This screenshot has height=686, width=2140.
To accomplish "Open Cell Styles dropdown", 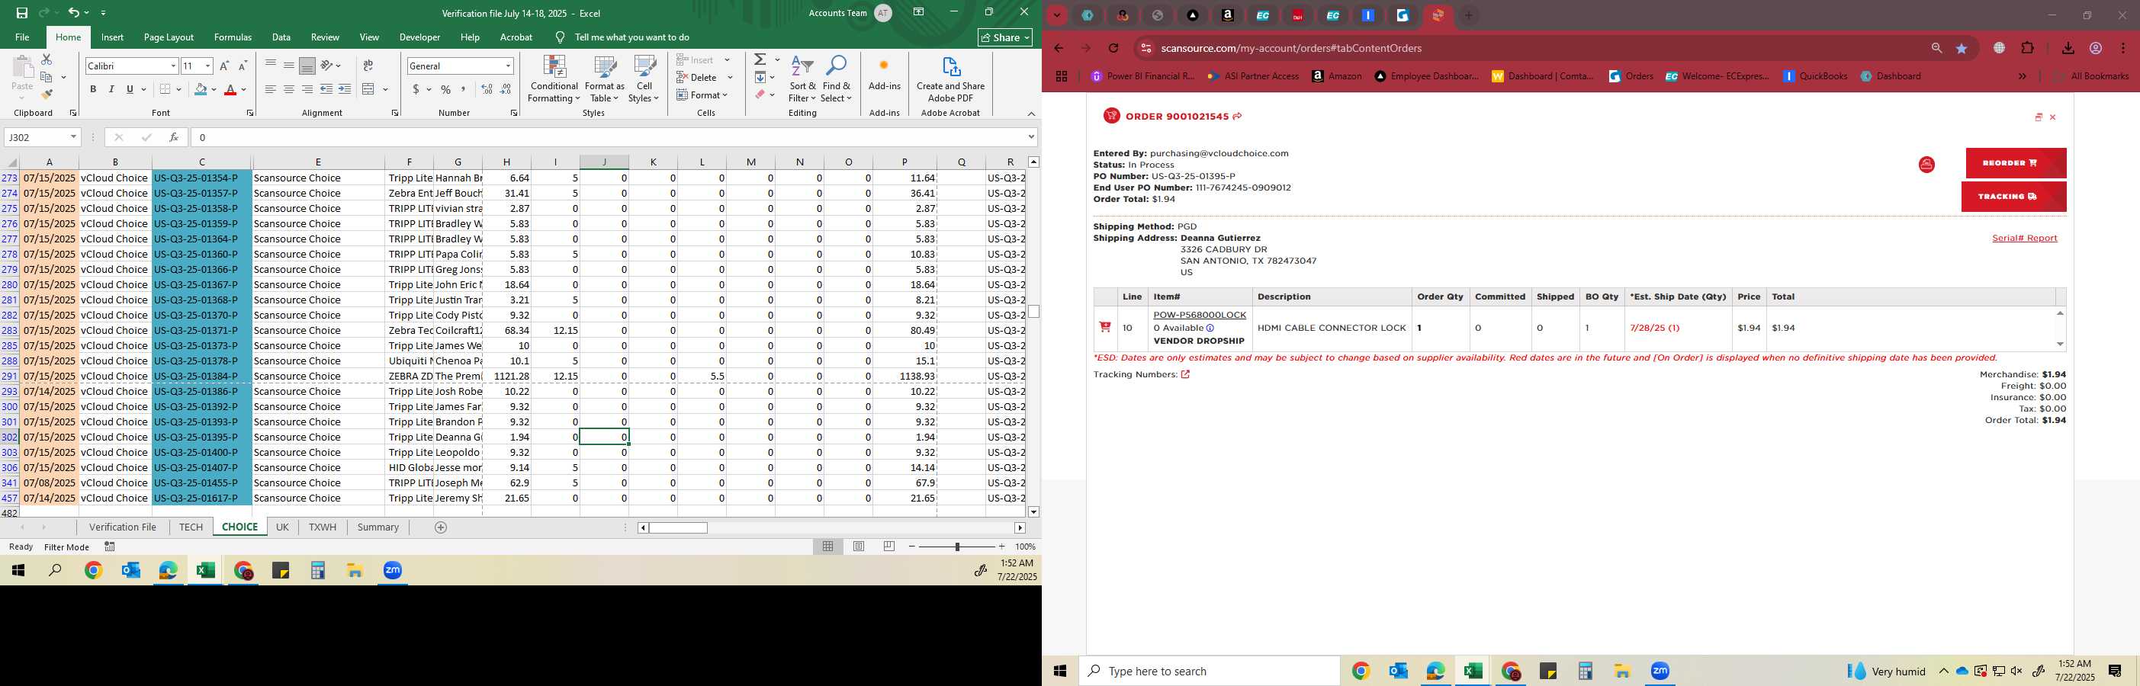I will pos(644,79).
